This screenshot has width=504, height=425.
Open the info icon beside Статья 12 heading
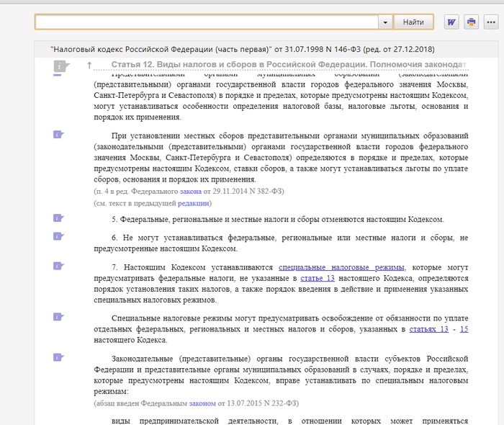tap(60, 67)
